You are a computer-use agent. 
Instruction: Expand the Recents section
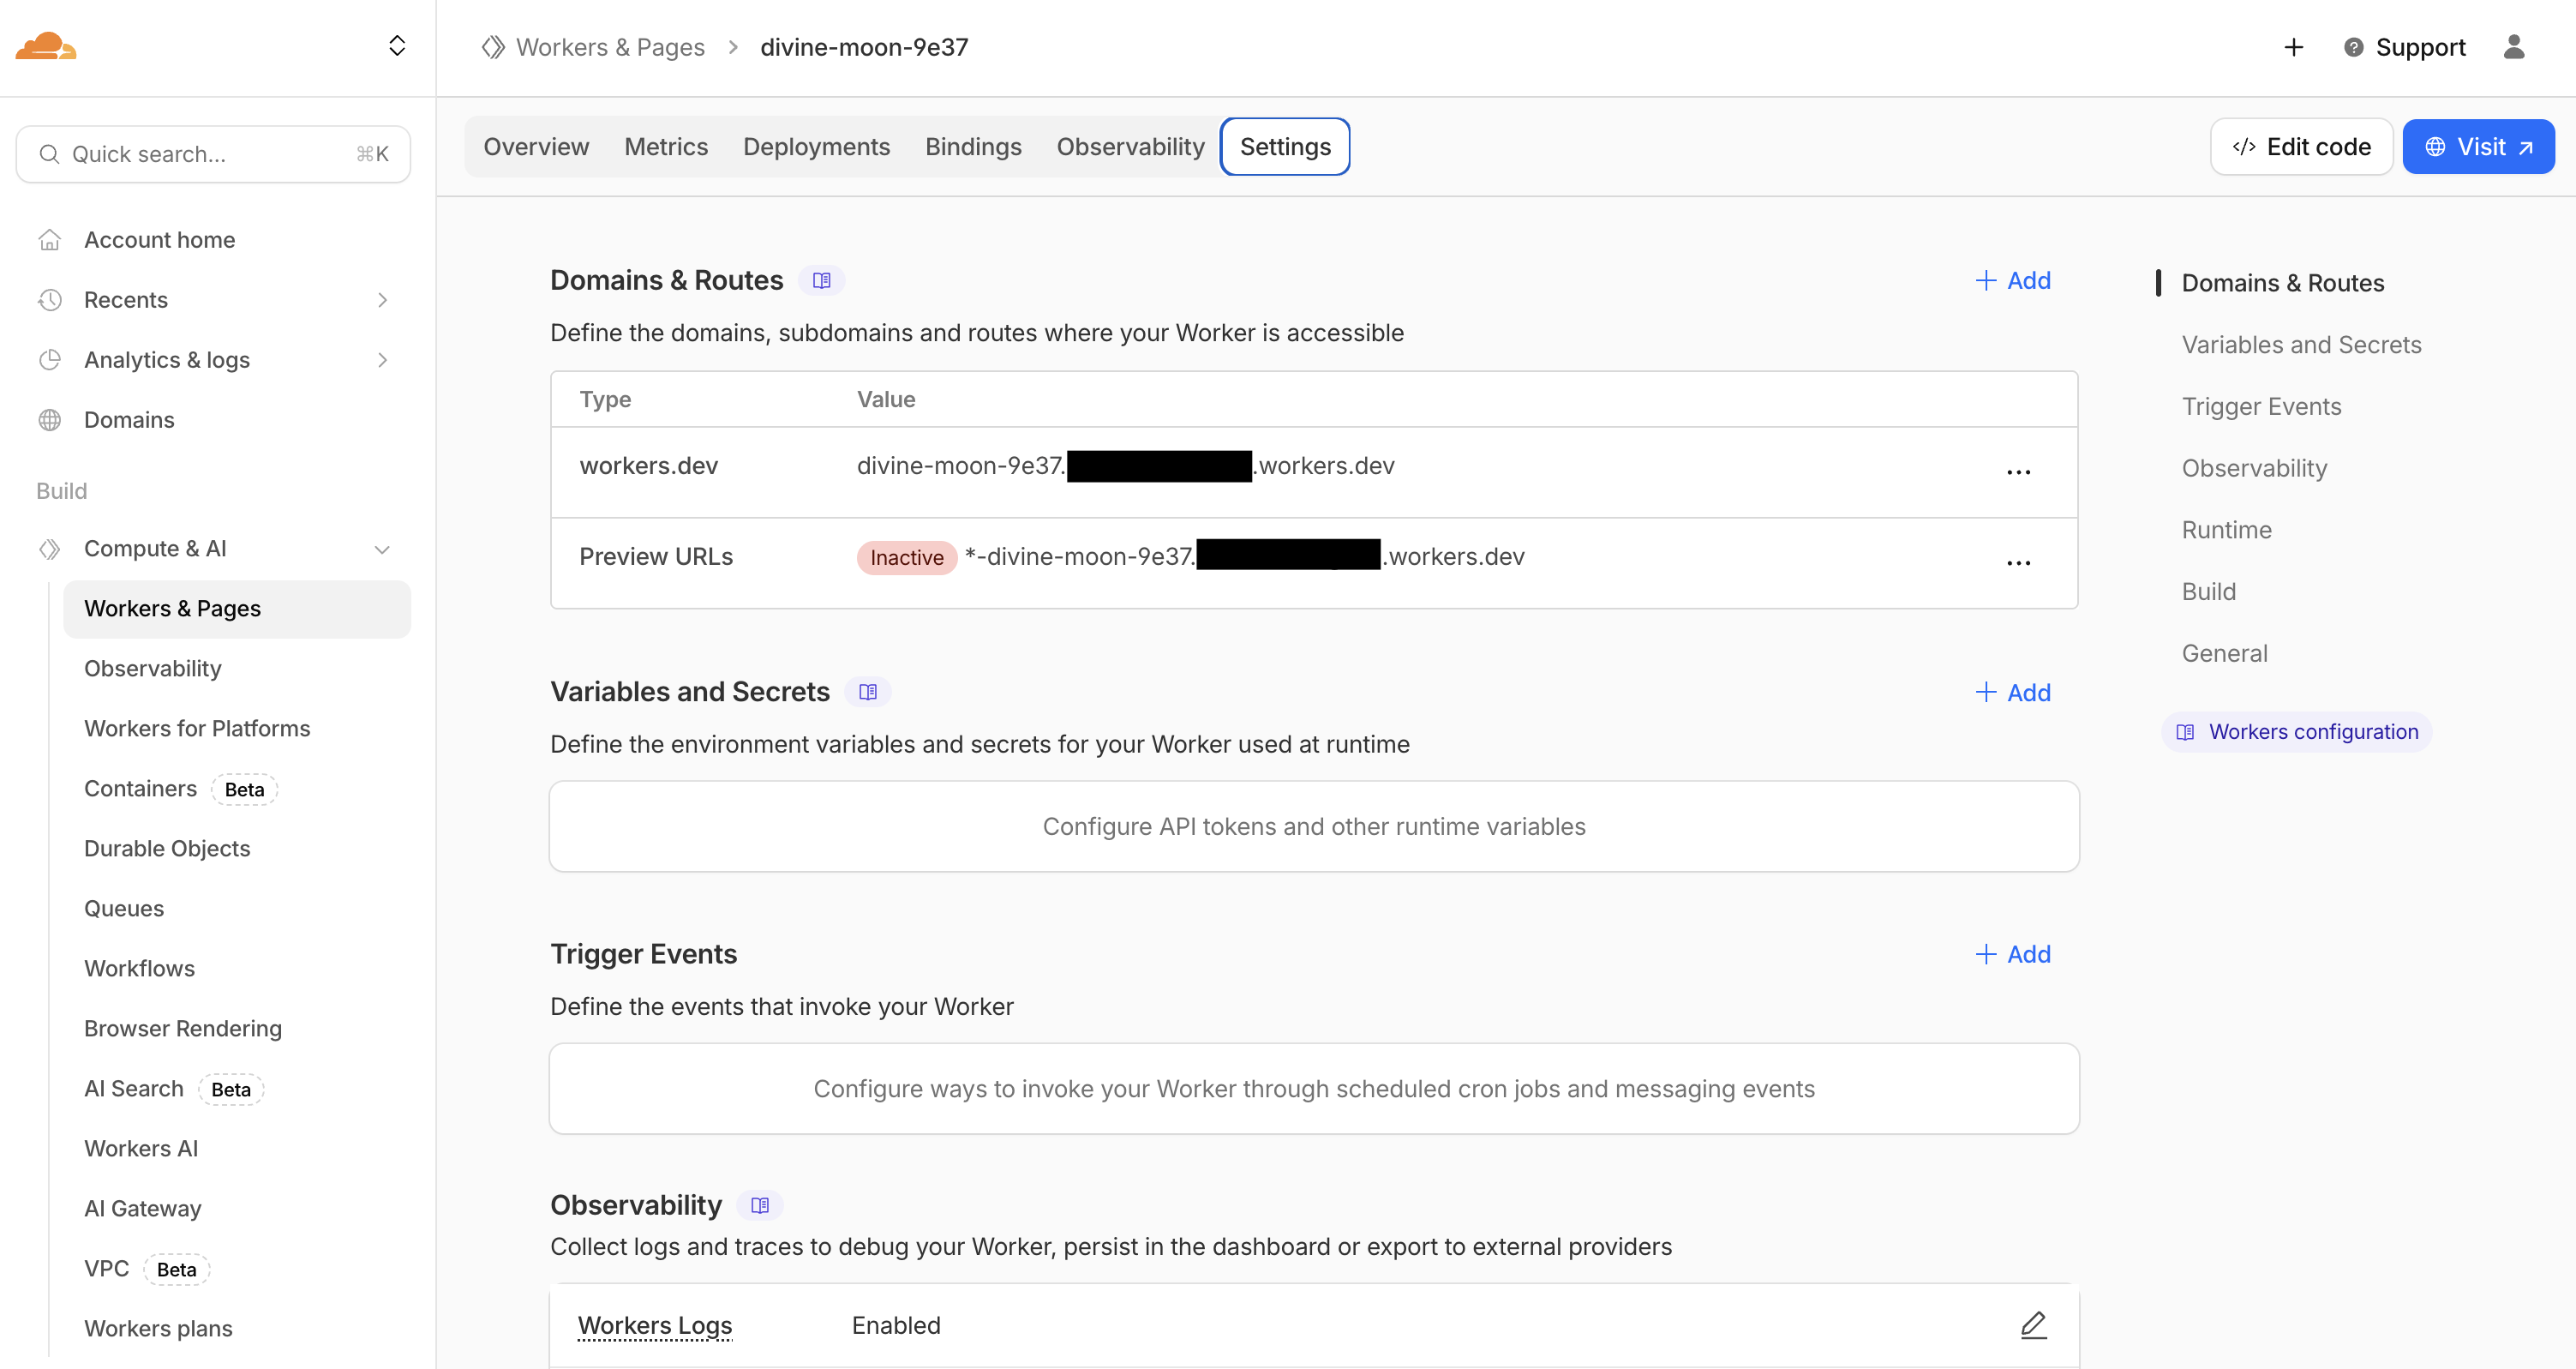tap(382, 299)
